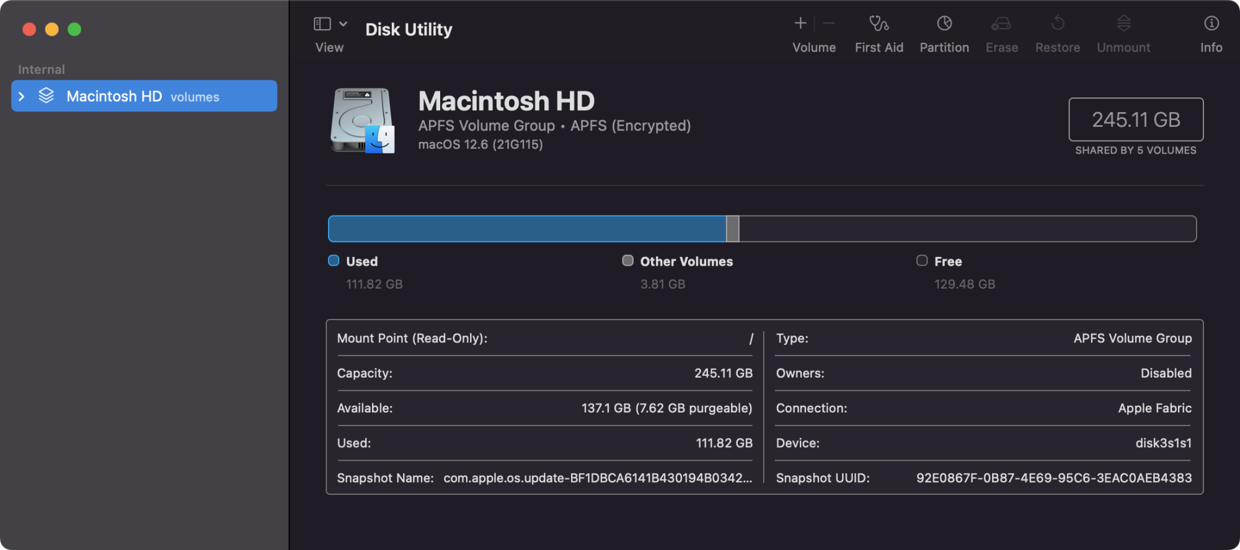Click macOS 12.6 (21G115) version text
The width and height of the screenshot is (1240, 550).
point(480,144)
